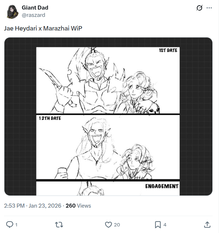Screen dimensions: 219x233
Task: Click the reply count 1
Action: tap(16, 225)
